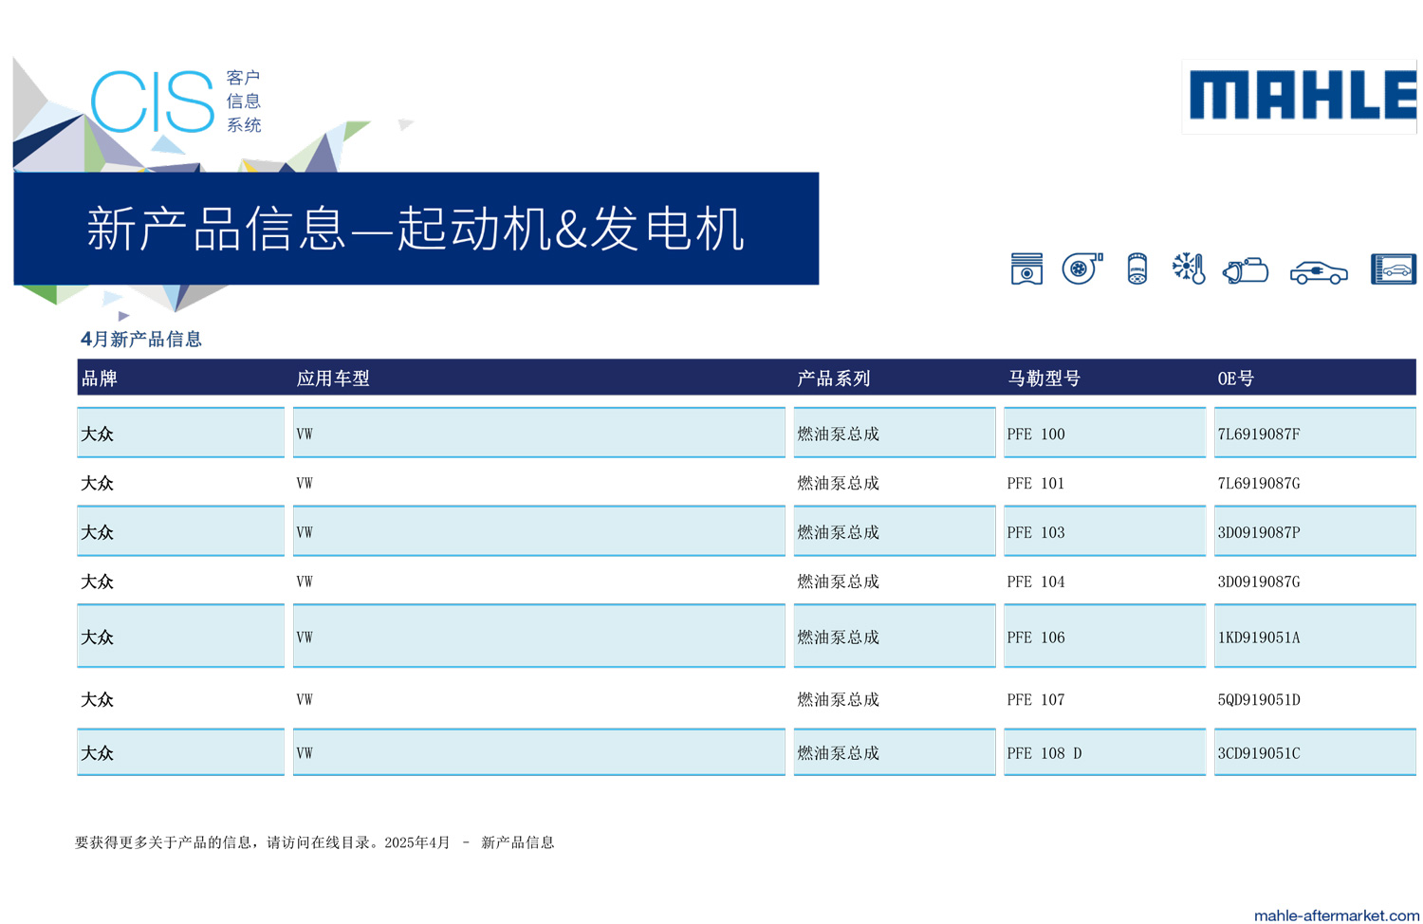The width and height of the screenshot is (1423, 924).
Task: Click 燃油泵总成 cell in PFE 101 row
Action: tap(895, 483)
